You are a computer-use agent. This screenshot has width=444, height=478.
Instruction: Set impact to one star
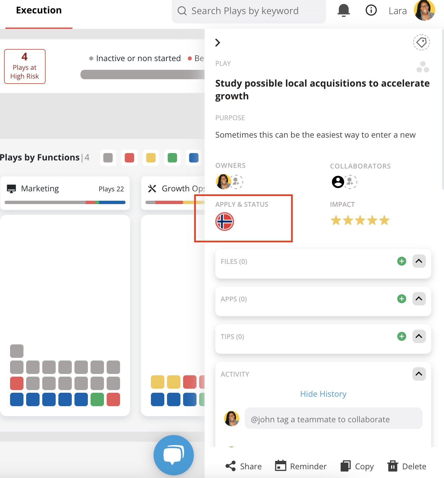coord(336,220)
